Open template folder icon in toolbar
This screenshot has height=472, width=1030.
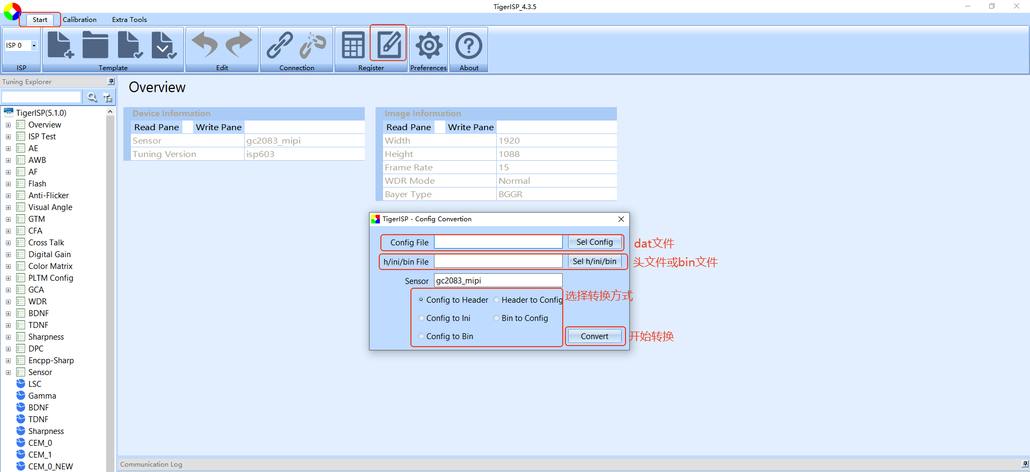click(x=95, y=45)
